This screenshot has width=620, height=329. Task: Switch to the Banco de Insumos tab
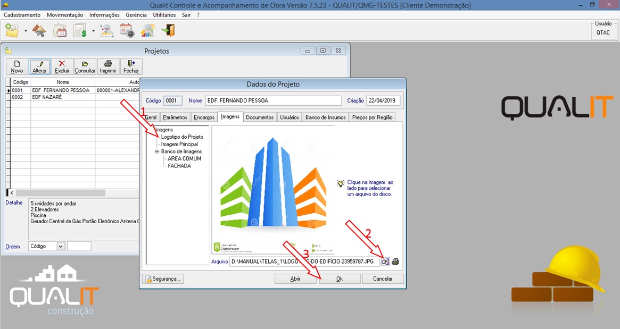(x=325, y=117)
